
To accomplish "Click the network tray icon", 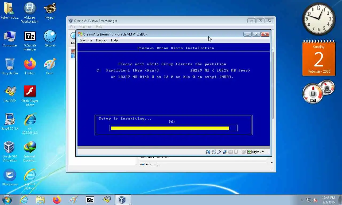I will click(x=309, y=200).
